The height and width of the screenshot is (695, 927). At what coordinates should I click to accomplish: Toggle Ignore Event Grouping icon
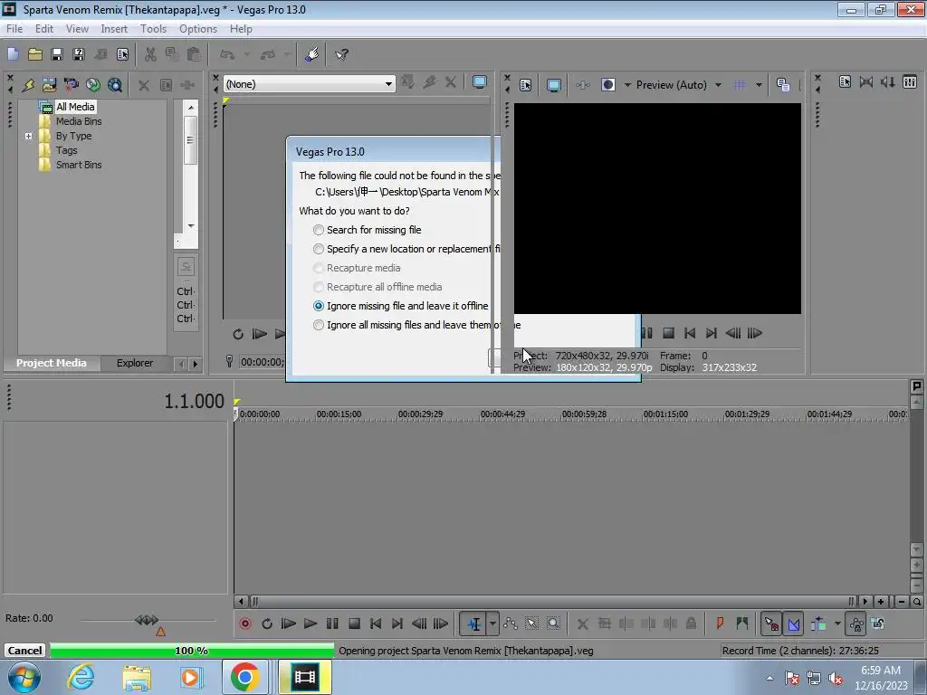(x=877, y=624)
